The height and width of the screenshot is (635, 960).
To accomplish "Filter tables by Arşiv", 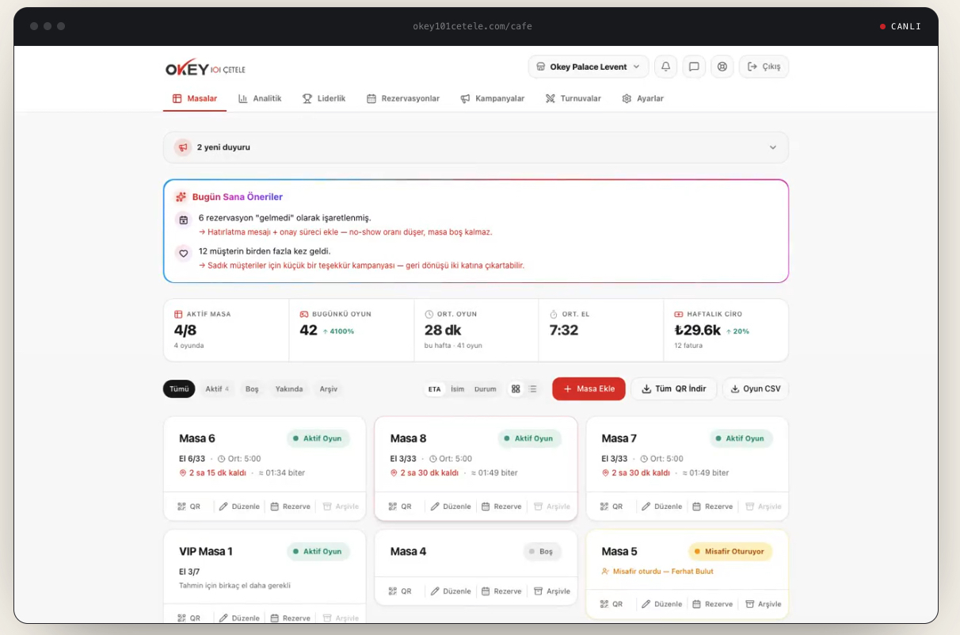I will pos(329,389).
